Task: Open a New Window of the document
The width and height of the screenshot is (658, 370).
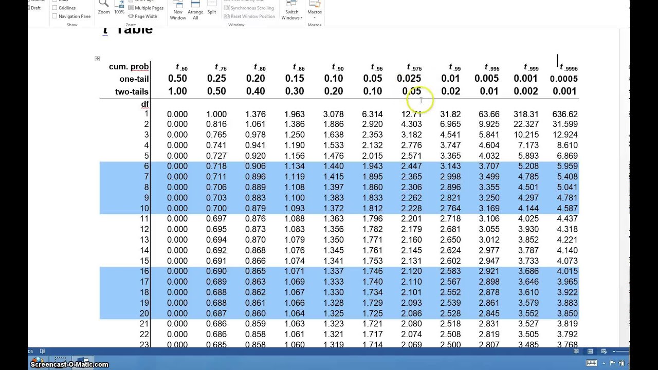Action: point(178,10)
